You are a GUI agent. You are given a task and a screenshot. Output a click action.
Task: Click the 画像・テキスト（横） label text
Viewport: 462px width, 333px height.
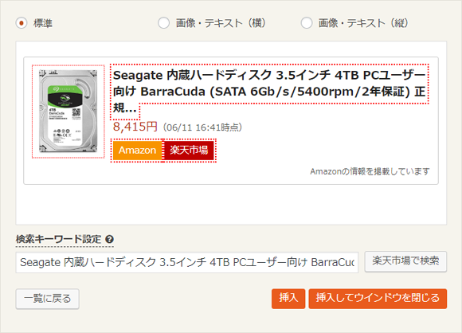(221, 23)
